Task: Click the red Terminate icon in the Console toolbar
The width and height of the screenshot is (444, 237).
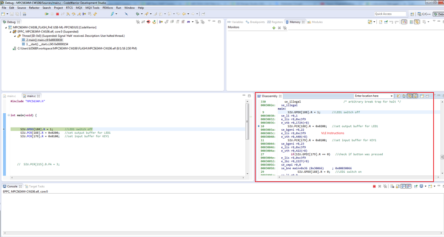Action: pos(374,186)
